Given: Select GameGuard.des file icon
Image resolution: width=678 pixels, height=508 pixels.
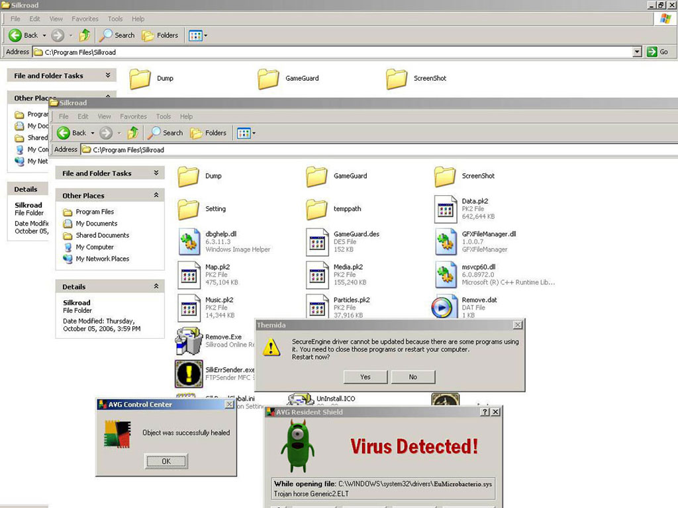Looking at the screenshot, I should pos(317,242).
